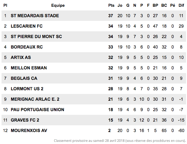Open the BORDEAUX RC team entry
Image resolution: width=187 pixels, height=144 pixels.
coord(27,47)
